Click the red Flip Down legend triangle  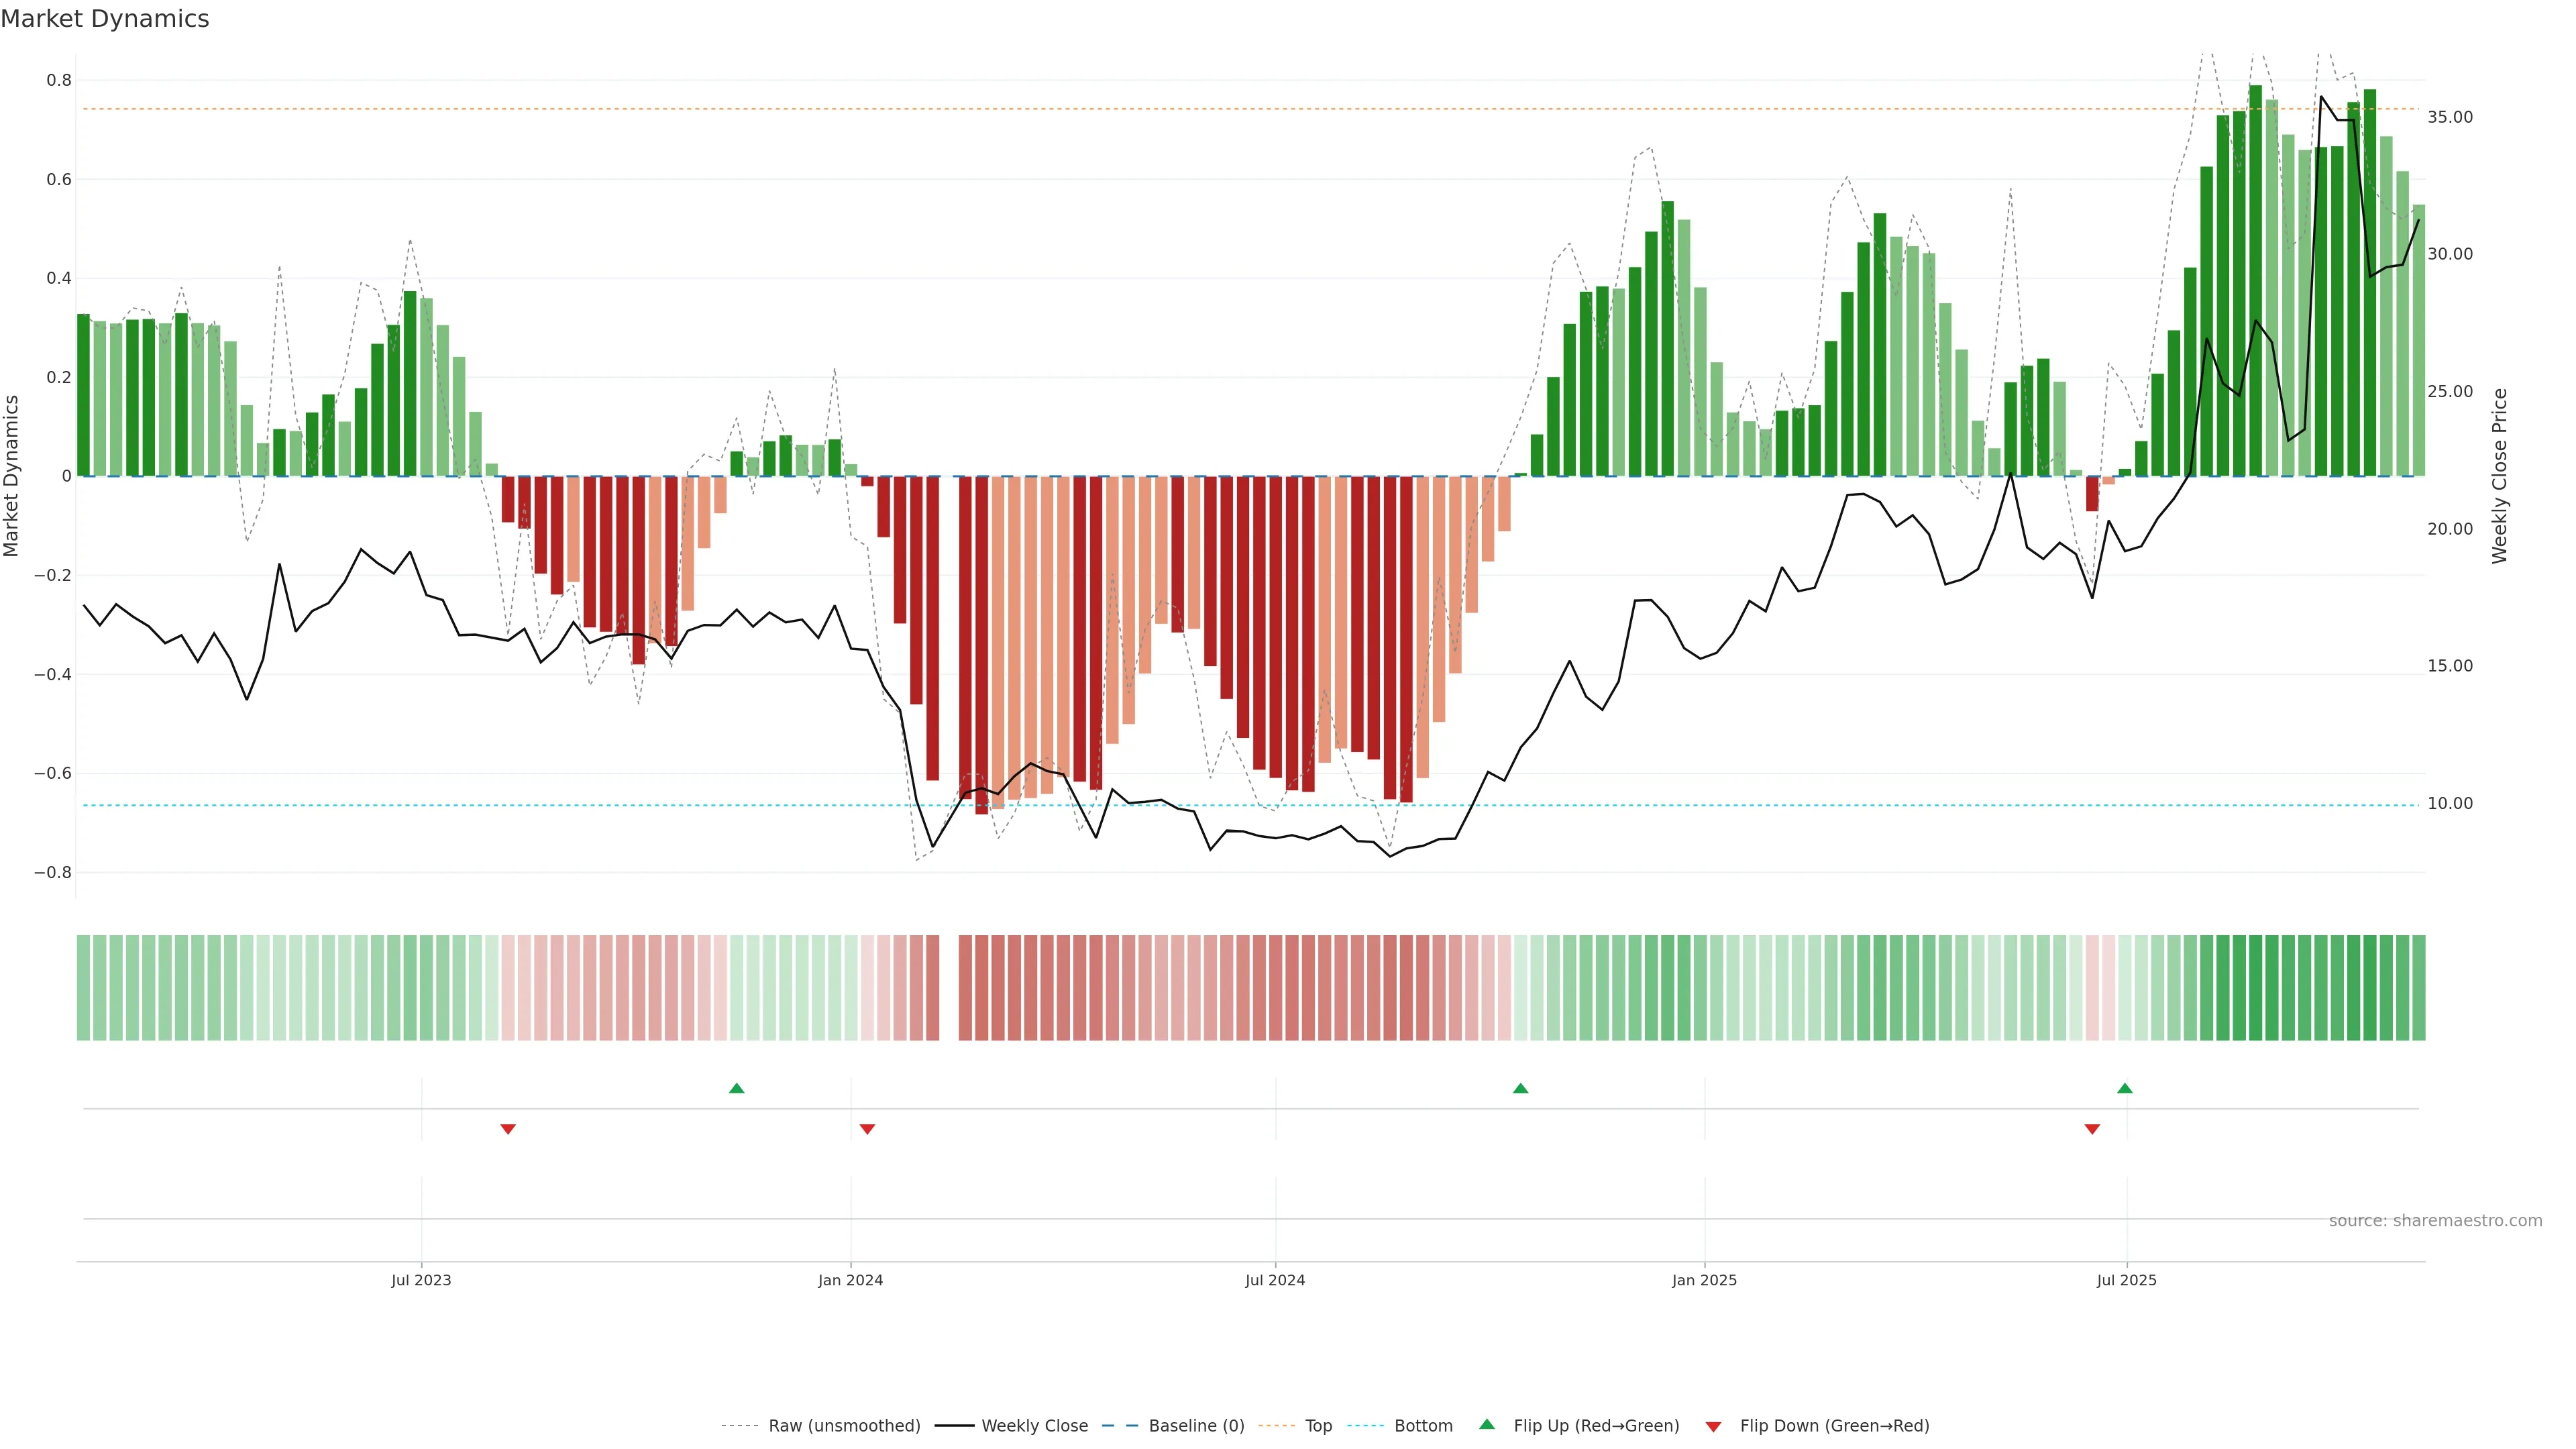coord(1713,1427)
